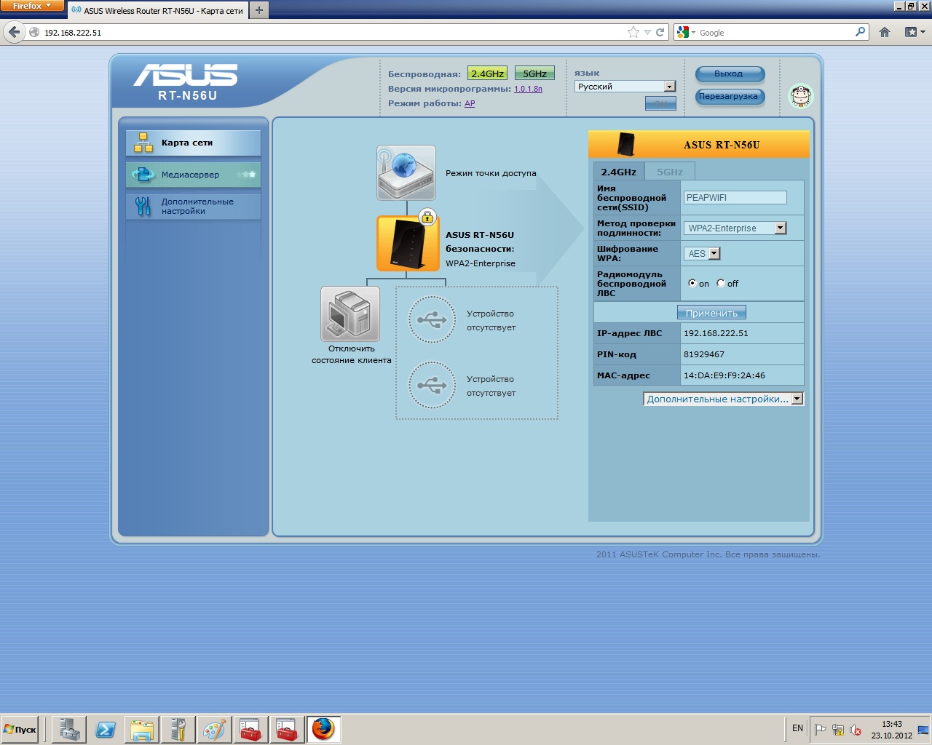
Task: Click the EN language indicator in tray
Action: pyautogui.click(x=797, y=728)
